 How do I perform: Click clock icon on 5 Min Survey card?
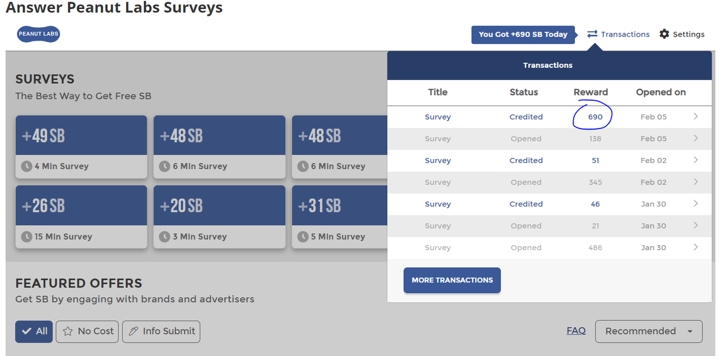pos(303,237)
